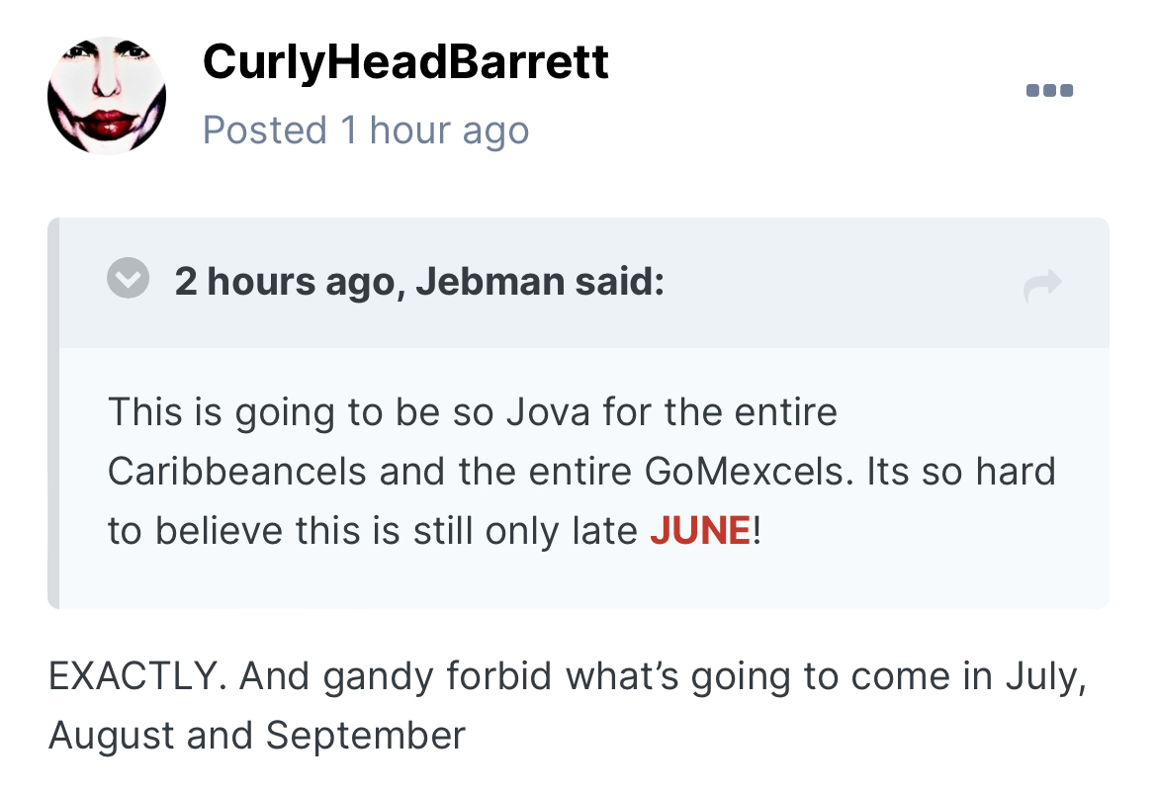
Task: Click the red bold JUNE word
Action: click(x=700, y=531)
